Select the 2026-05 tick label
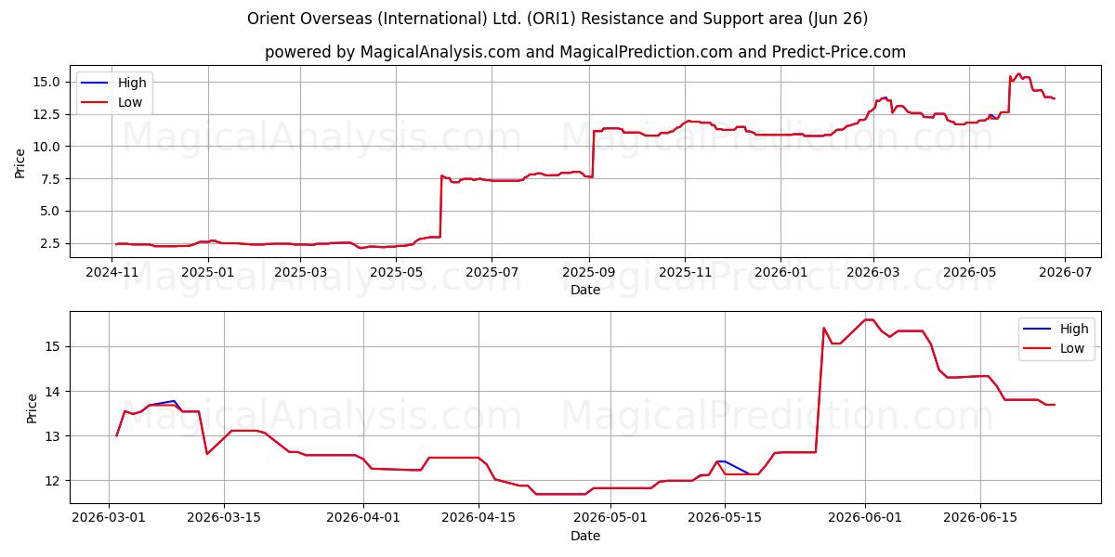 click(x=968, y=272)
